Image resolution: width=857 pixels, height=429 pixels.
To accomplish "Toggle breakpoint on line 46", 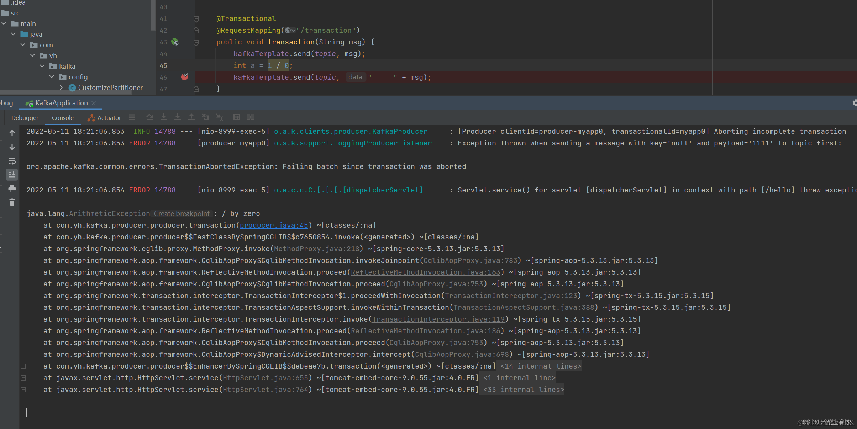I will [184, 77].
